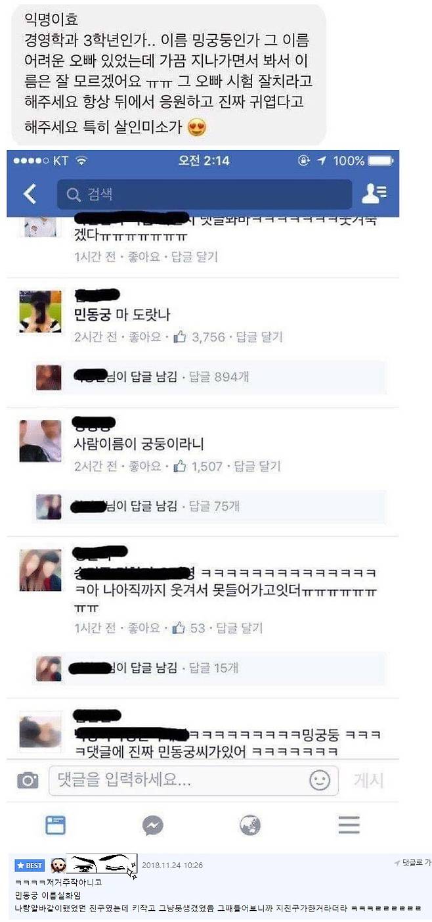Like the comment with 53 likes
The image size is (432, 922).
click(x=146, y=628)
